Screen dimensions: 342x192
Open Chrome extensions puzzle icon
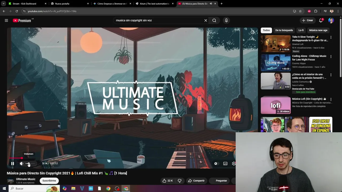(316, 11)
